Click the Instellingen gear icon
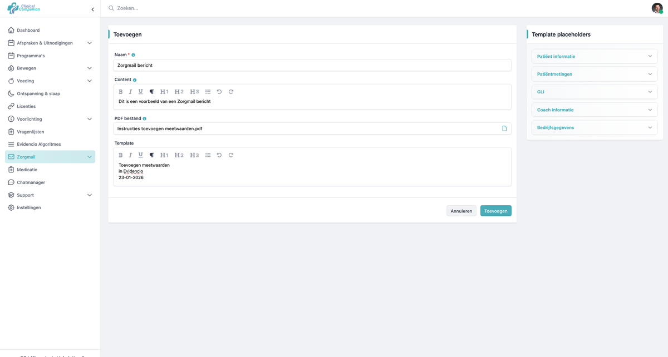 pyautogui.click(x=11, y=207)
